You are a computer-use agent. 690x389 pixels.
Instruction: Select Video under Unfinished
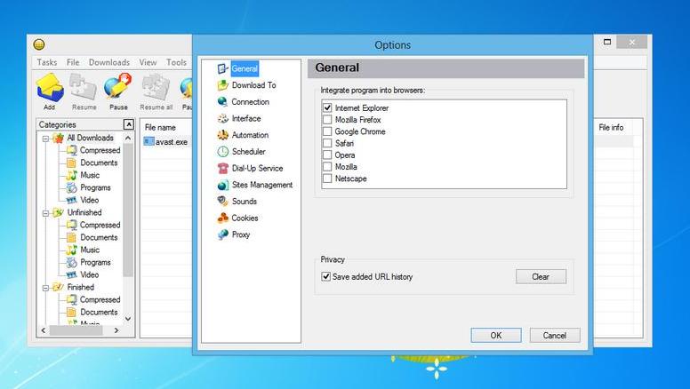tap(89, 274)
